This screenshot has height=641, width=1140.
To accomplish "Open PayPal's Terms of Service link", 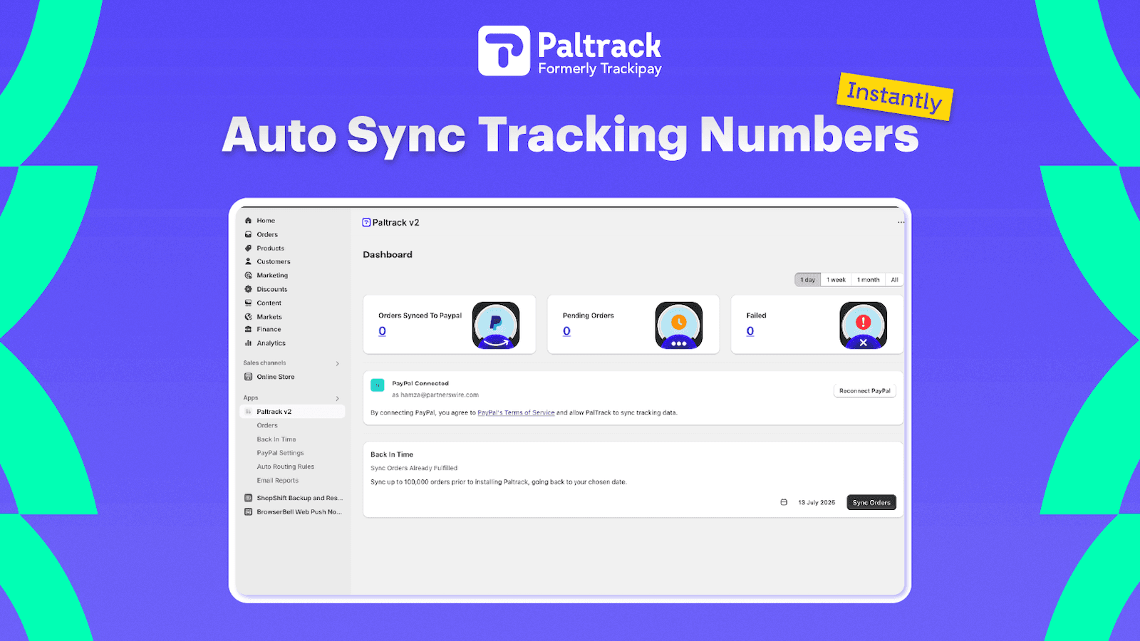I will click(516, 412).
